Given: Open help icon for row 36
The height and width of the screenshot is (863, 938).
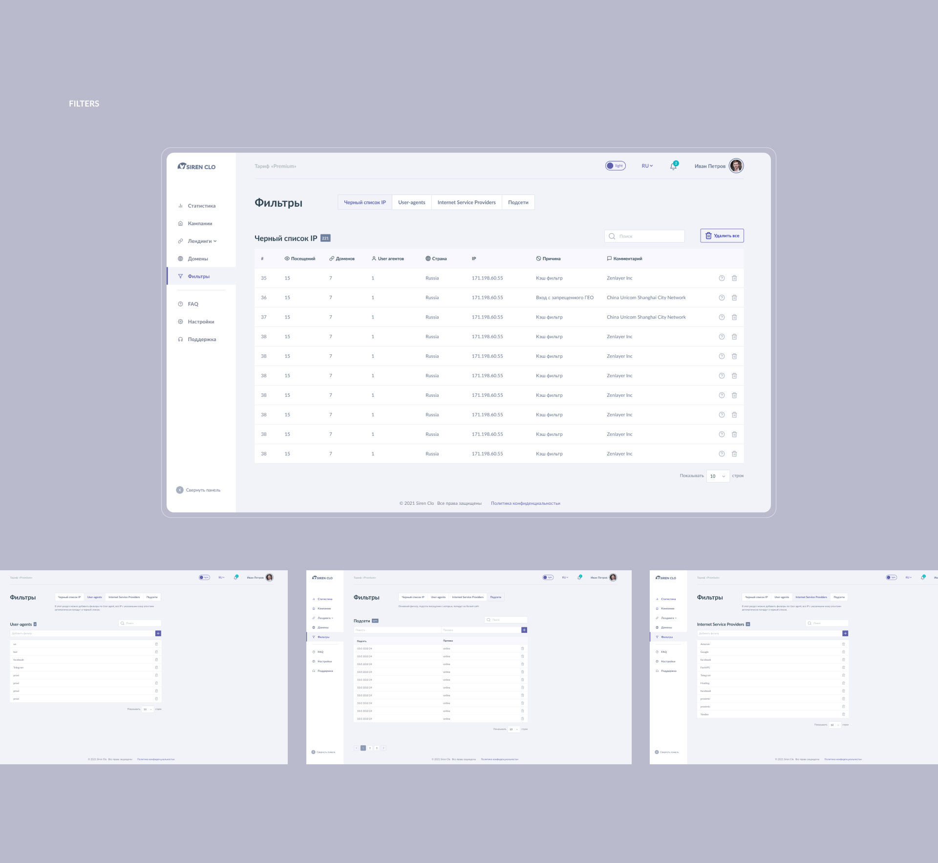Looking at the screenshot, I should tap(722, 298).
